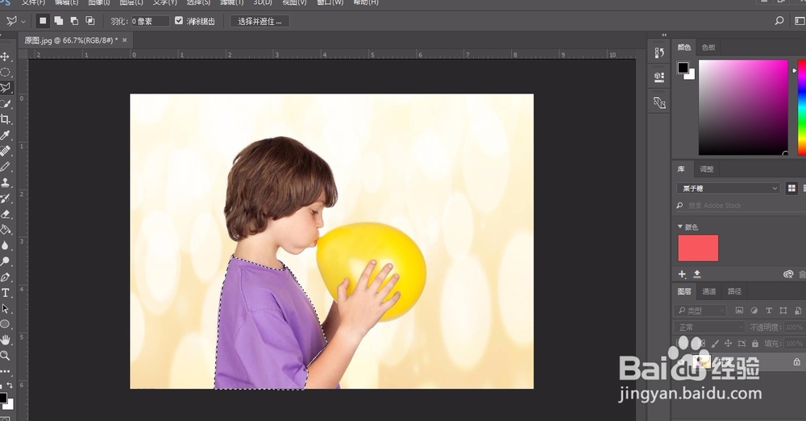Click the feather (羽化) input field
806x421 pixels.
(x=150, y=21)
